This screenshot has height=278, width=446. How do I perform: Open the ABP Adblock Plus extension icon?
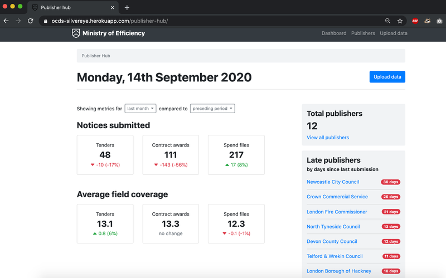415,21
